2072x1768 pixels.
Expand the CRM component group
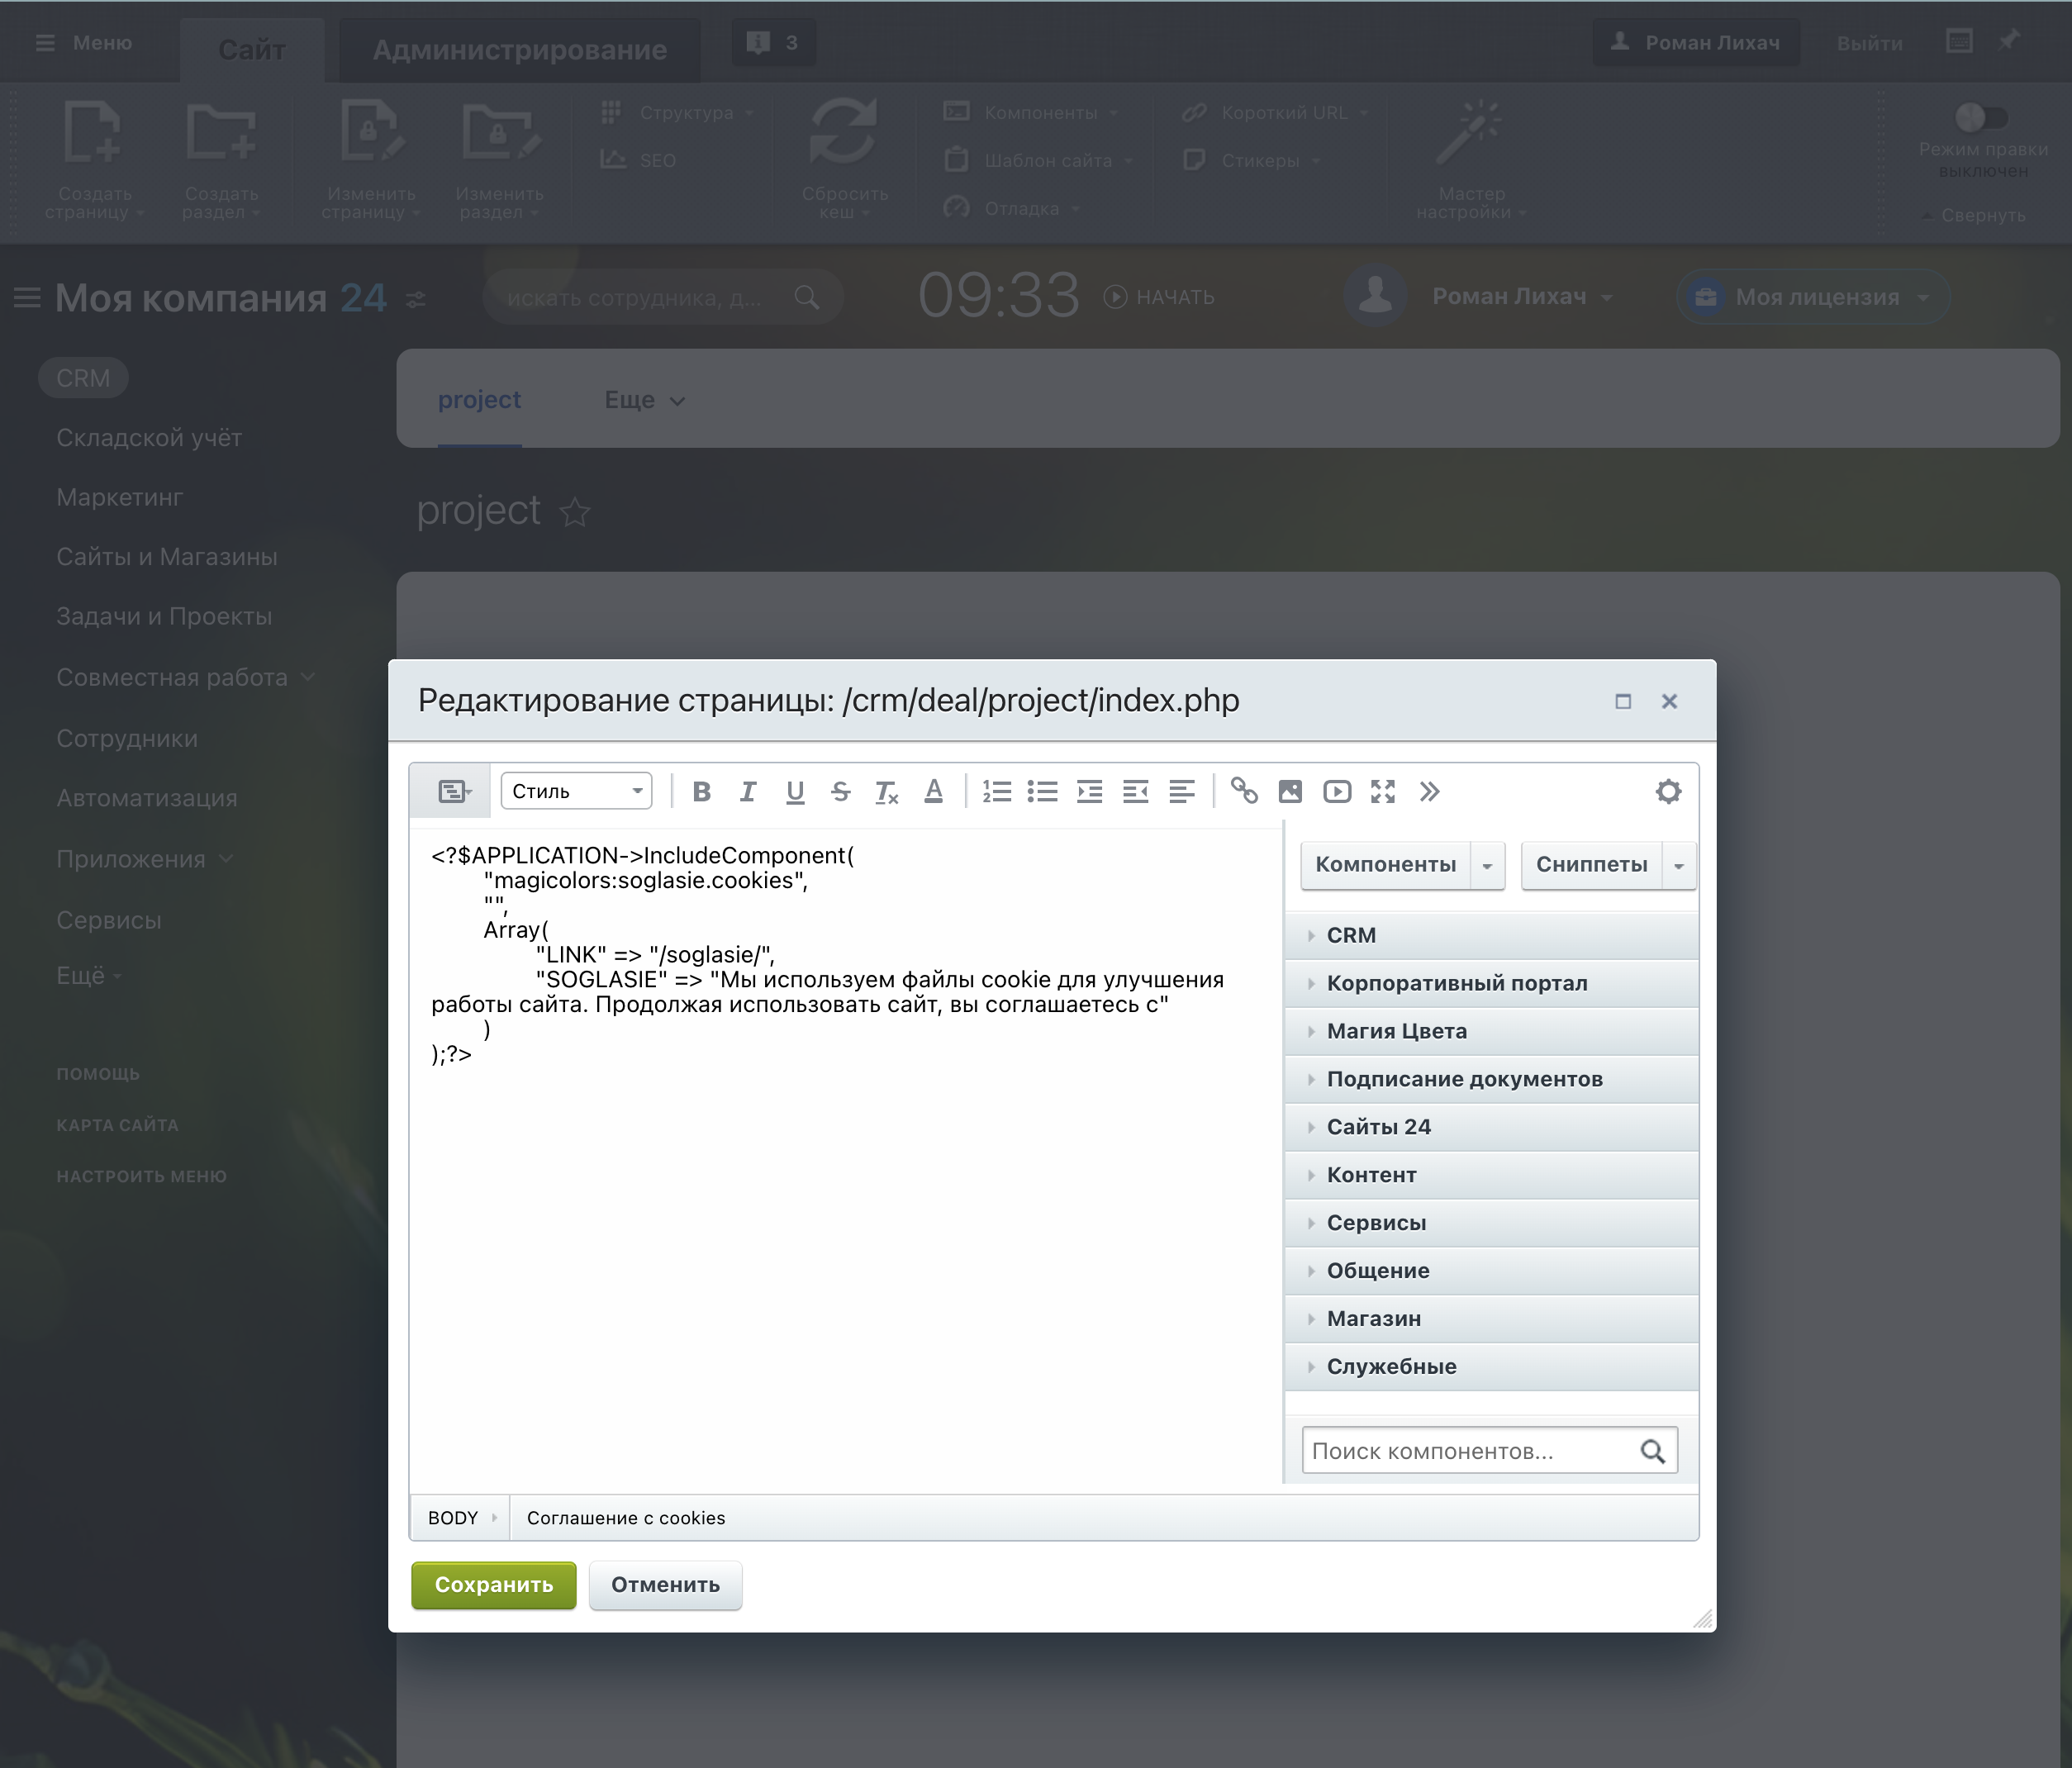pyautogui.click(x=1350, y=935)
